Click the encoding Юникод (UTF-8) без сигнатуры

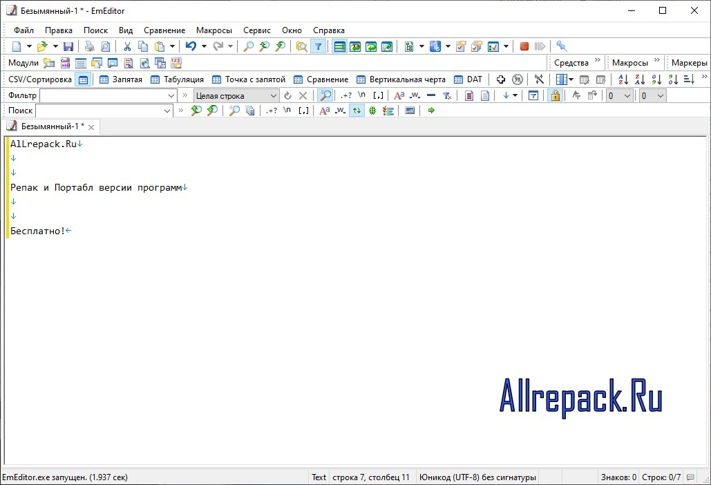coord(477,477)
